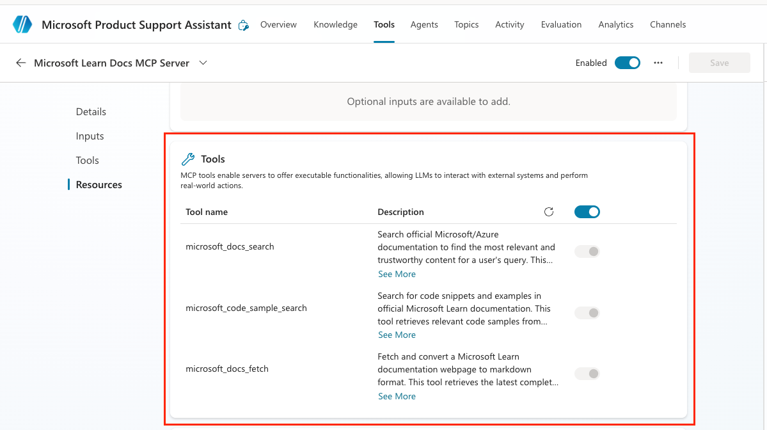Open the three-dot more options menu
Screen dimensions: 767x430
tap(658, 63)
